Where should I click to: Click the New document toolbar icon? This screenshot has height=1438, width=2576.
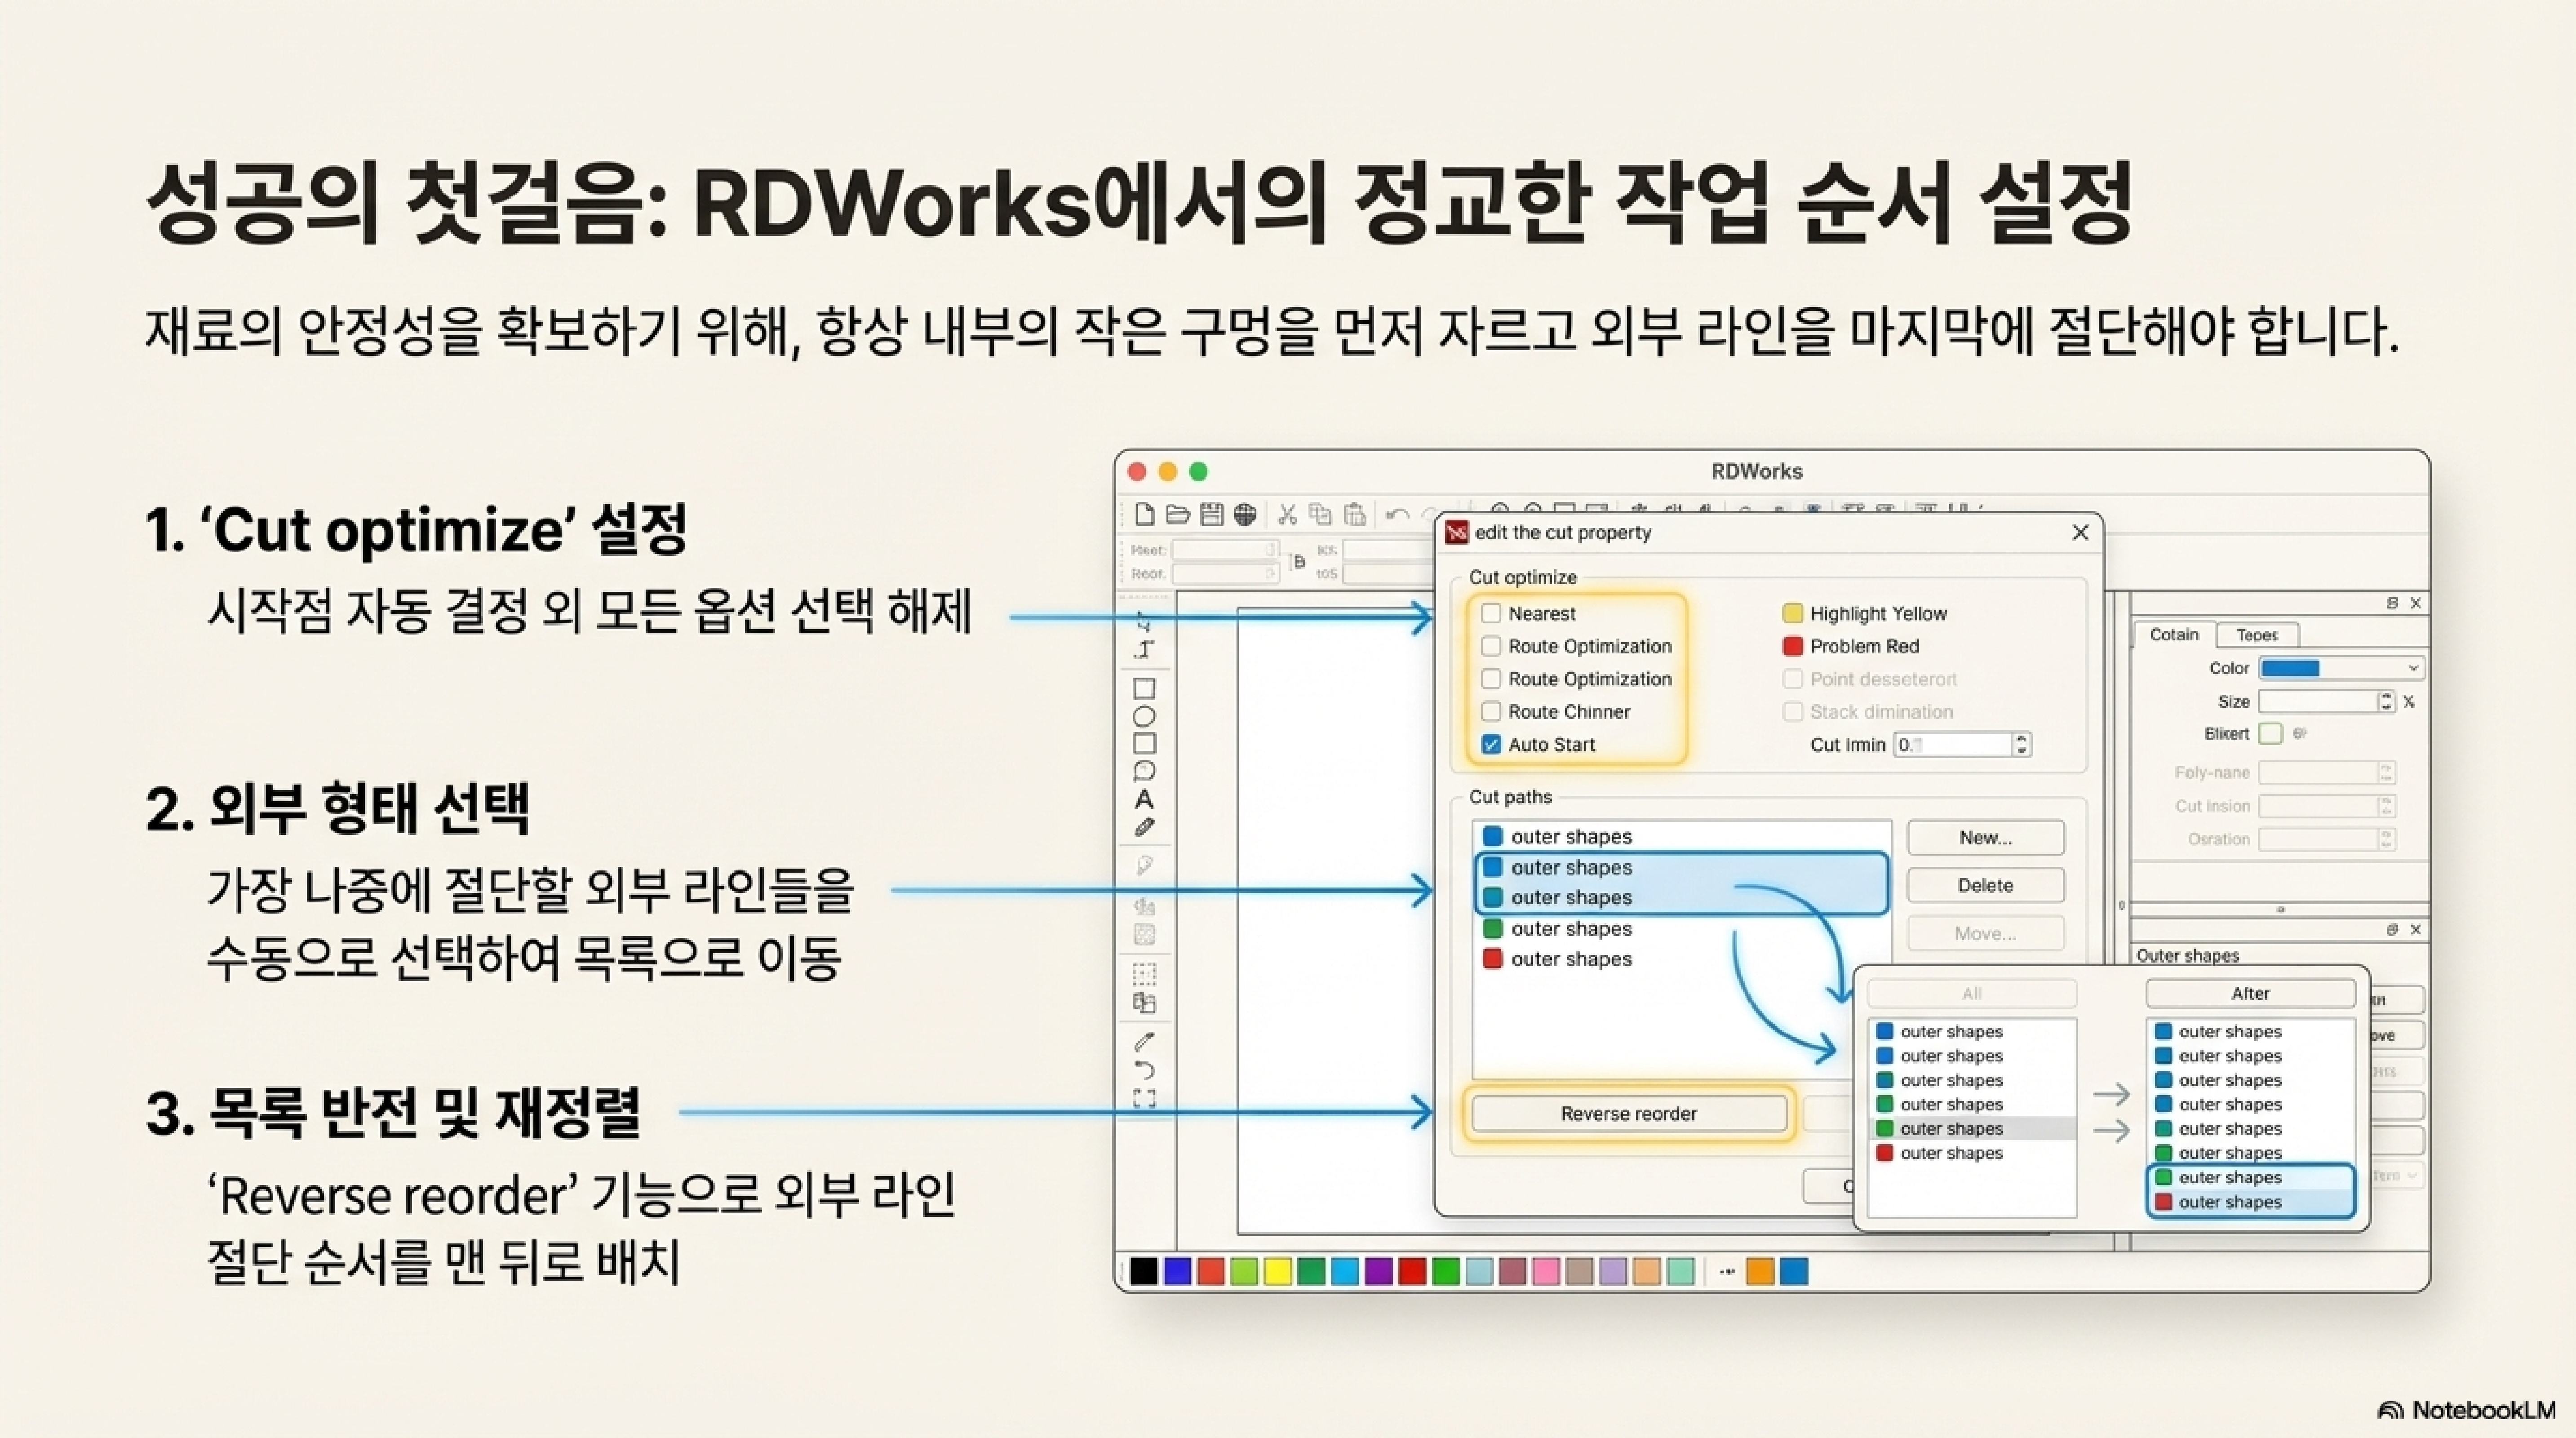1145,514
